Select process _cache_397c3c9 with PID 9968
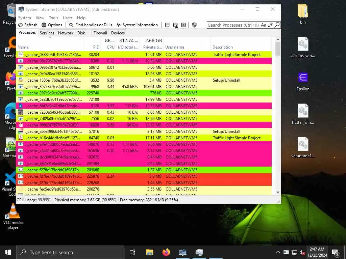This screenshot has height=259, width=346. click(x=144, y=87)
